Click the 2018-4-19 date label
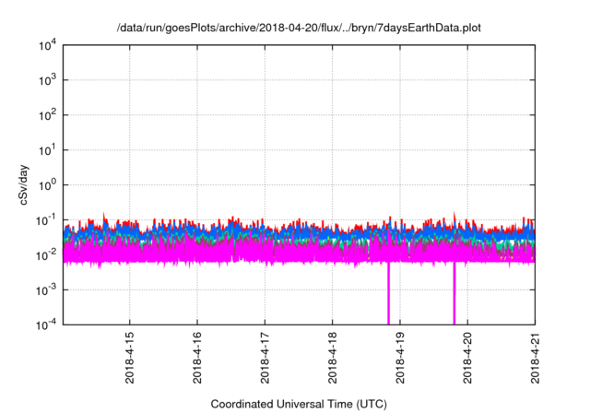The width and height of the screenshot is (590, 413). point(400,358)
